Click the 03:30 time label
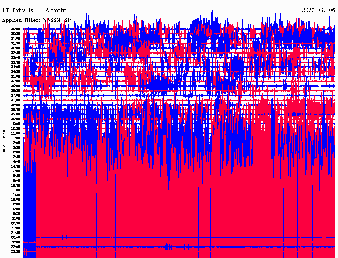The width and height of the screenshot is (338, 258). 16,62
